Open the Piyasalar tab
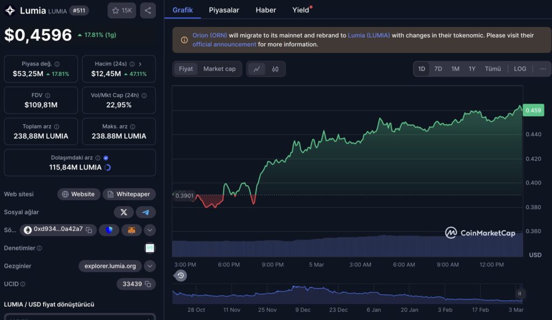The image size is (552, 320). (224, 10)
